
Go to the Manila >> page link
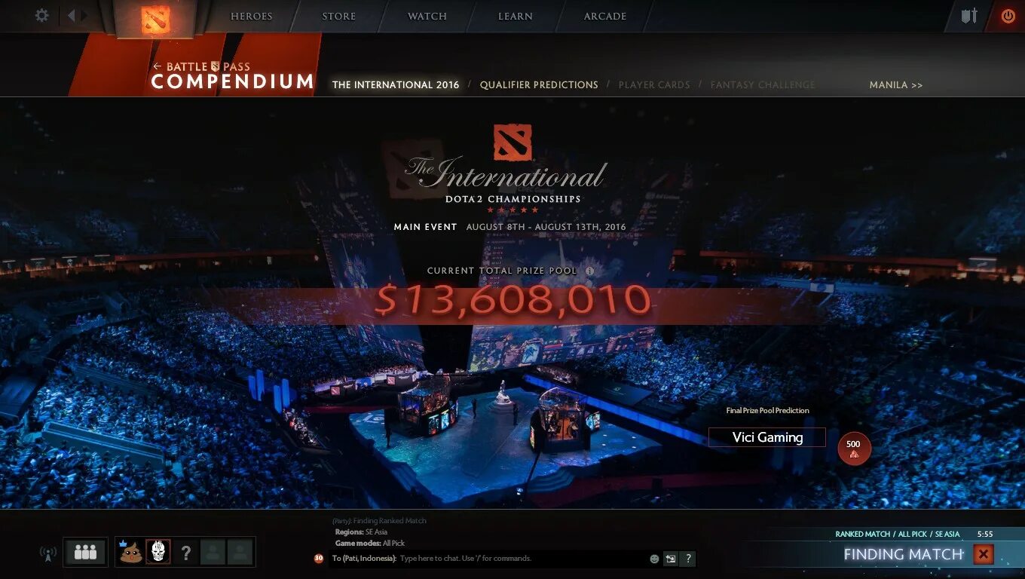pyautogui.click(x=896, y=85)
